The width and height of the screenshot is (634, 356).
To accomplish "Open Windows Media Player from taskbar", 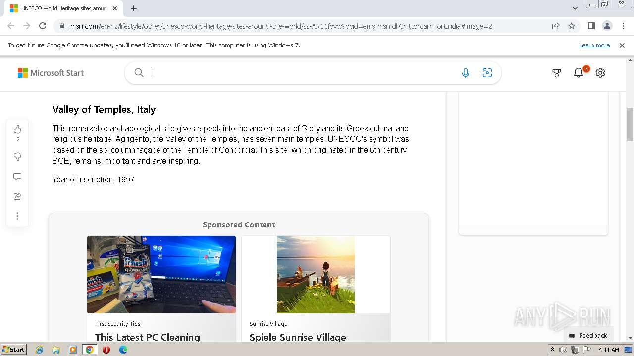I will 73,350.
